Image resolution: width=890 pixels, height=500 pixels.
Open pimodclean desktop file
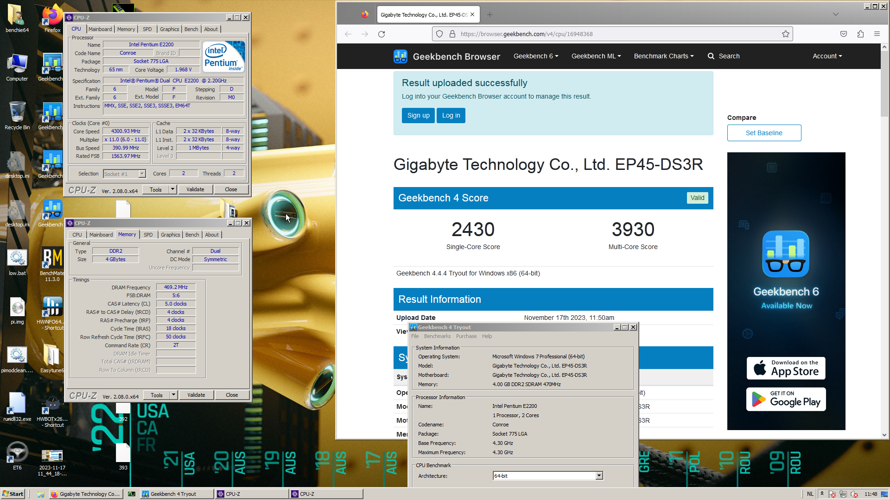[17, 359]
